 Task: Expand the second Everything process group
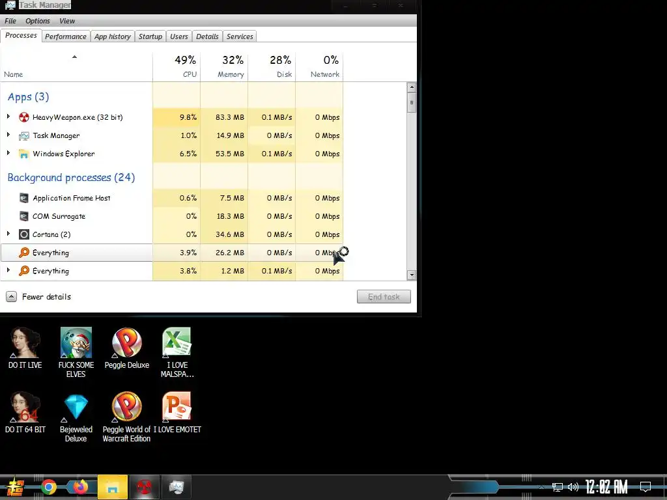pyautogui.click(x=8, y=270)
